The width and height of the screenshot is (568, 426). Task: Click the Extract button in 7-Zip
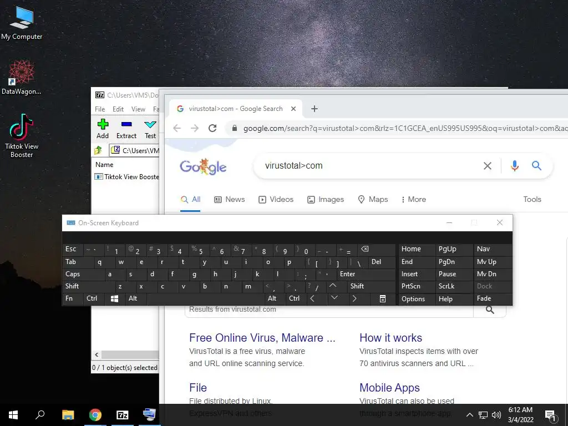[x=126, y=129]
